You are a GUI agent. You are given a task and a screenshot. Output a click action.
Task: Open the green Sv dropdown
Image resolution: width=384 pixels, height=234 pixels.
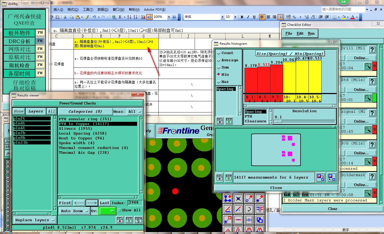[107, 211]
